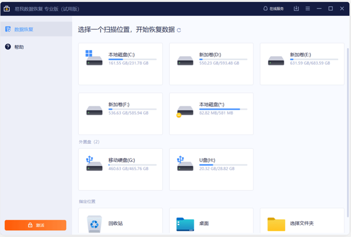Click the 外置盘 (2) section label
The image size is (351, 237).
point(89,142)
